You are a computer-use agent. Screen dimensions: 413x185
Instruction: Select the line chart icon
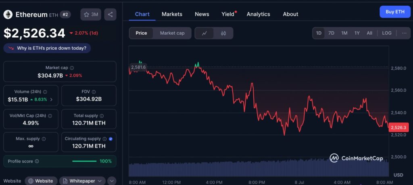[204, 33]
